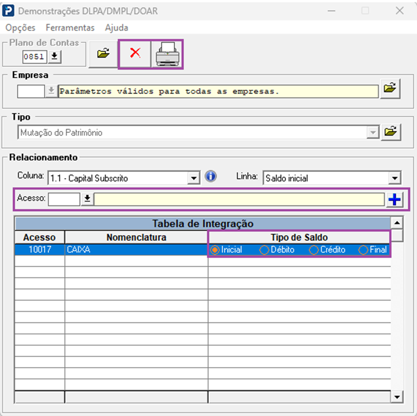Click the blue plus add button
The width and height of the screenshot is (417, 416).
[394, 200]
